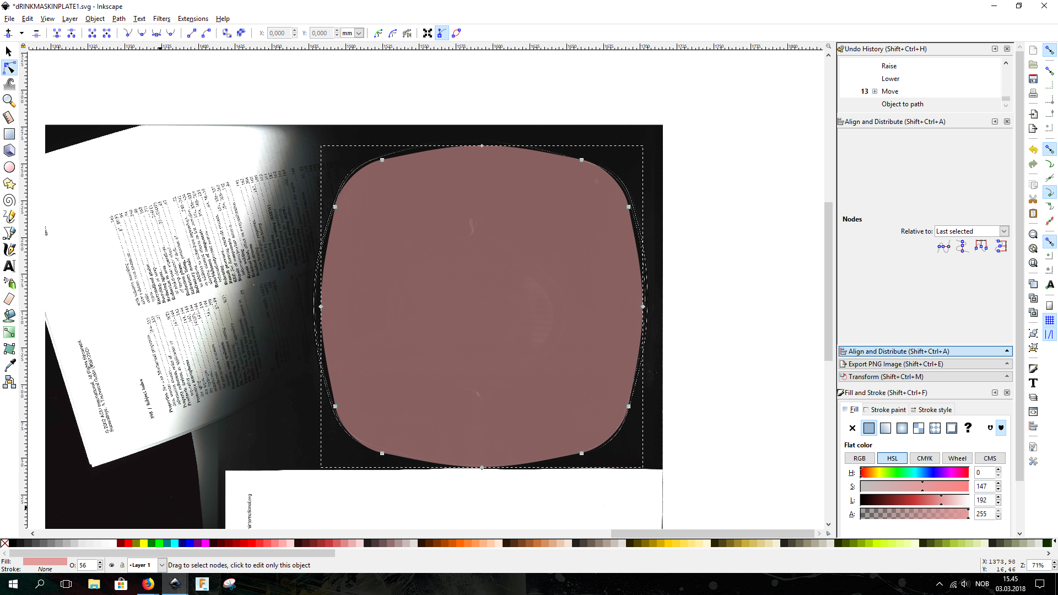Image resolution: width=1058 pixels, height=595 pixels.
Task: Switch to Stroke paint tab
Action: coord(884,410)
